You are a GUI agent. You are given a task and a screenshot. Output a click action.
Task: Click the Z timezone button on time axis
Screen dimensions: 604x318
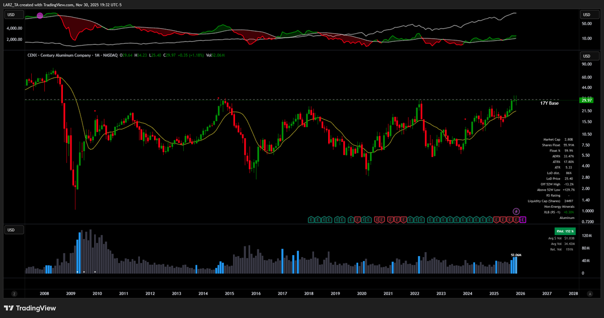pyautogui.click(x=14, y=293)
